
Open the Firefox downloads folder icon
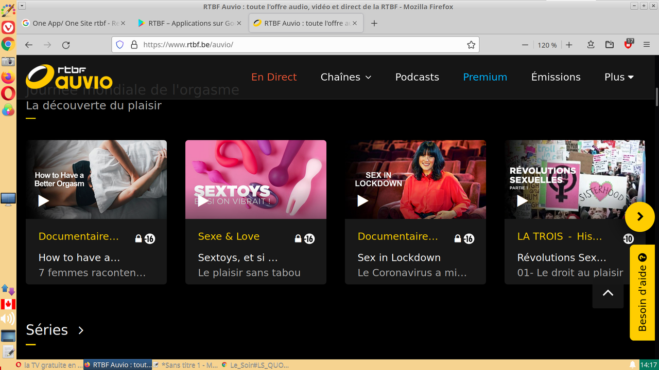tap(610, 45)
